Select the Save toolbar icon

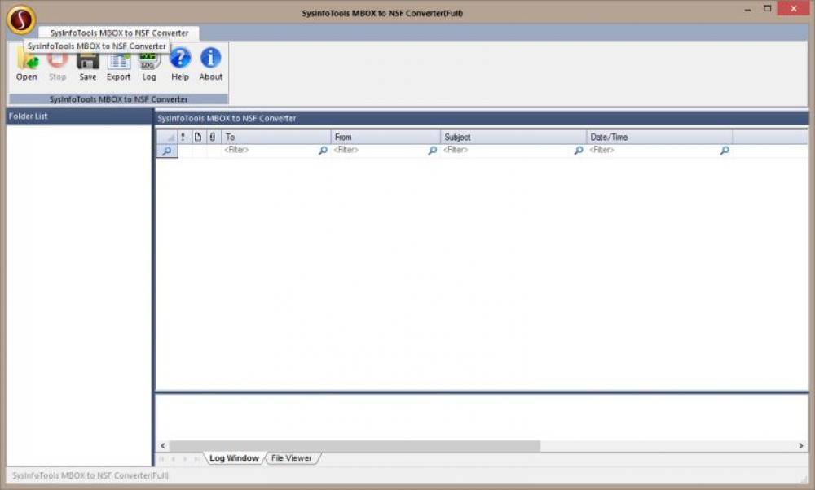click(87, 65)
